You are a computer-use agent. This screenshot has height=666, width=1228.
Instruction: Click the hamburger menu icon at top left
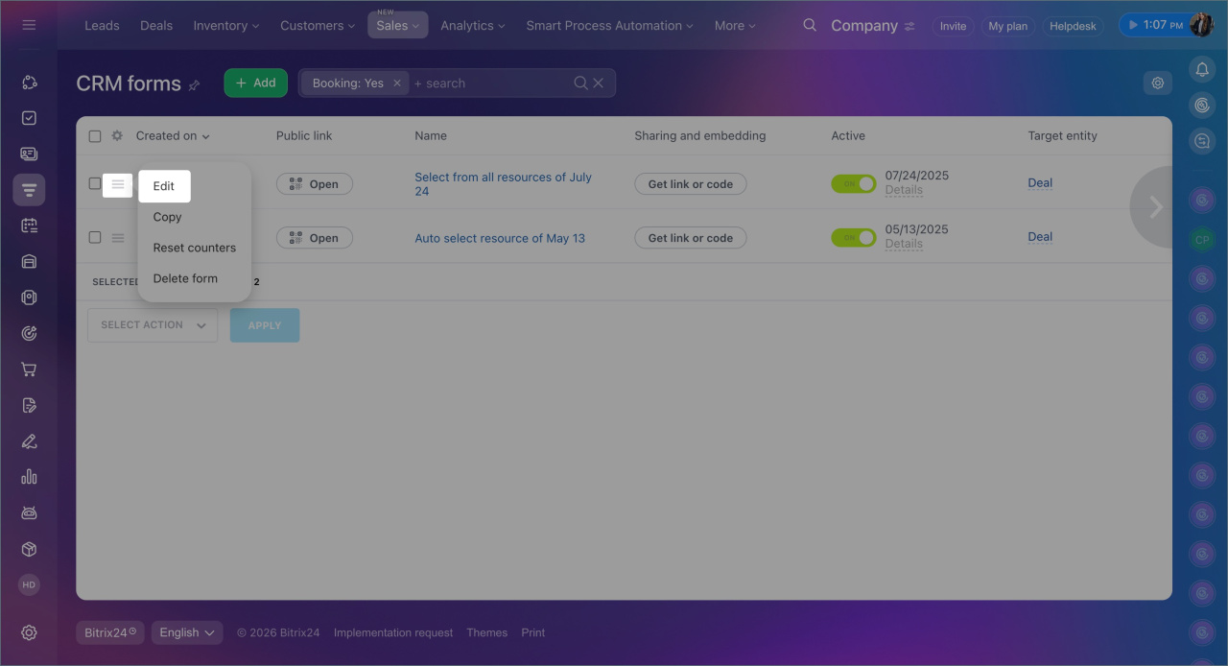(29, 25)
